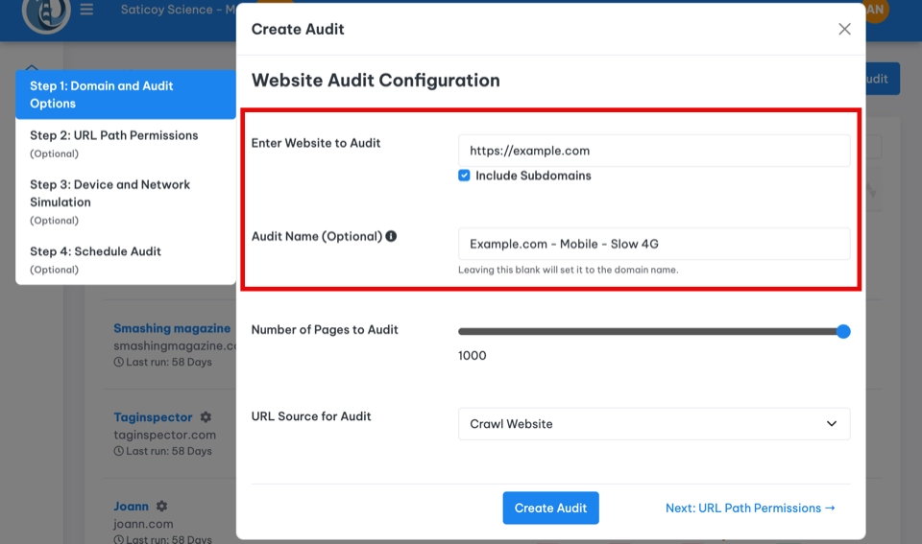Open settings gear next to Taginspector
This screenshot has height=544, width=922.
(206, 417)
